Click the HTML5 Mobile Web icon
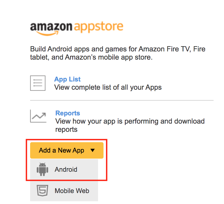This screenshot has height=204, width=224. coord(42,191)
